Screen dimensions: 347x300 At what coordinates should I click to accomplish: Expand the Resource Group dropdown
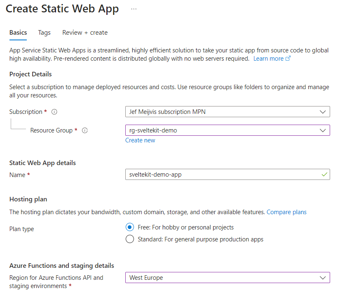(x=227, y=130)
